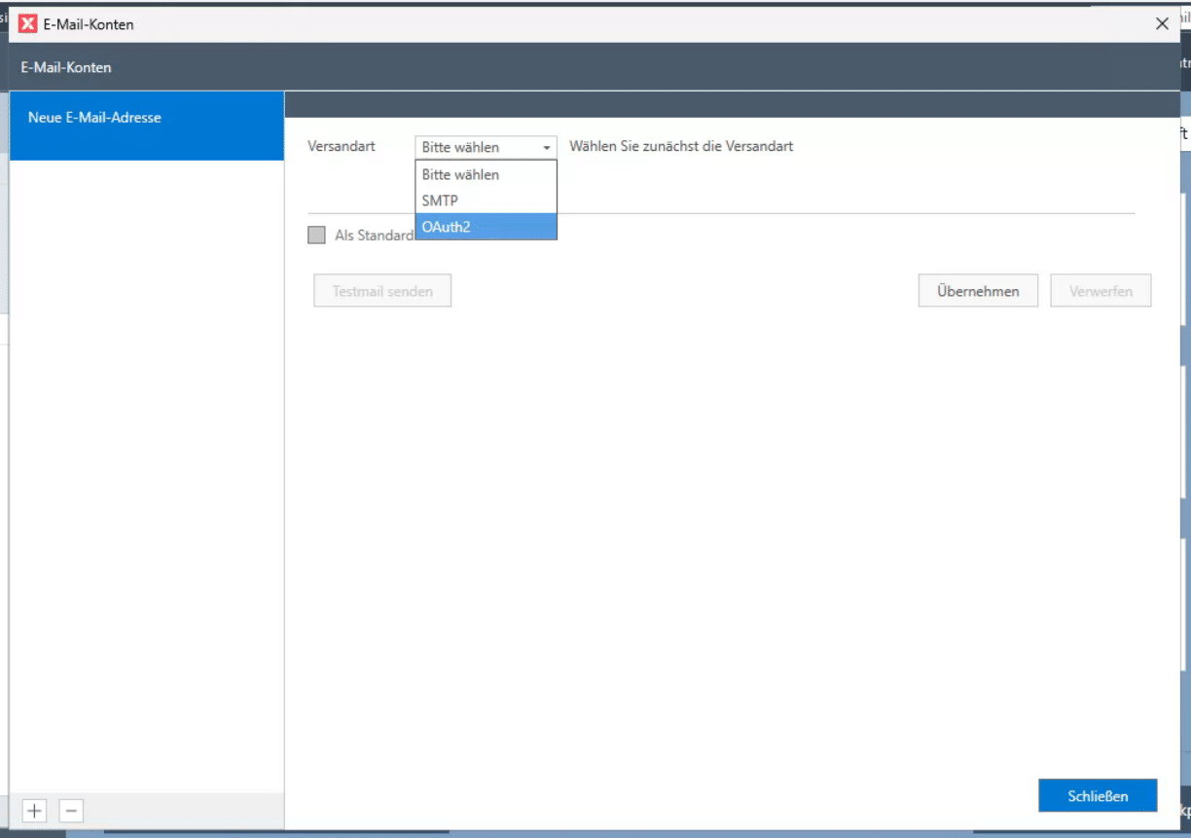Close the E-Mail-Konten dialog window
Image resolution: width=1191 pixels, height=838 pixels.
click(x=1162, y=24)
